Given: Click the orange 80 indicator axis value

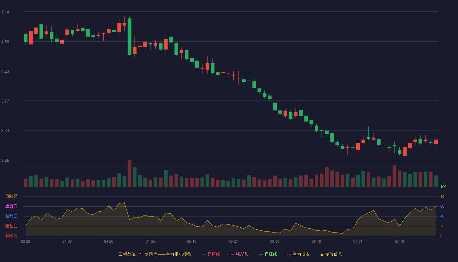Looking at the screenshot, I should (442, 197).
